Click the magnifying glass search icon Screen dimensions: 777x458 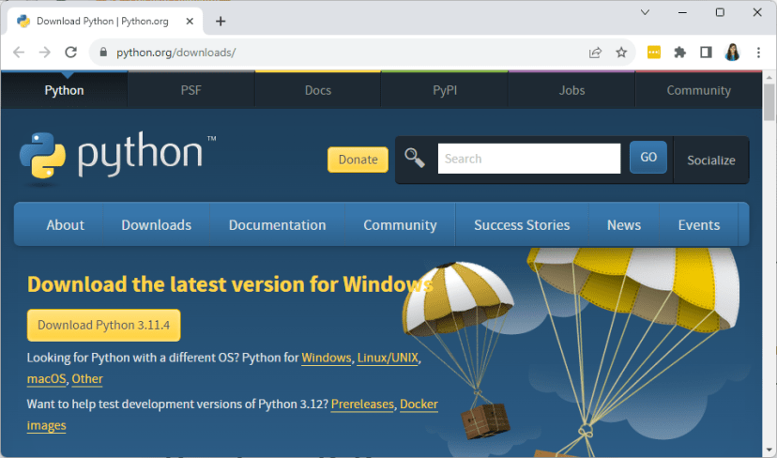tap(415, 158)
